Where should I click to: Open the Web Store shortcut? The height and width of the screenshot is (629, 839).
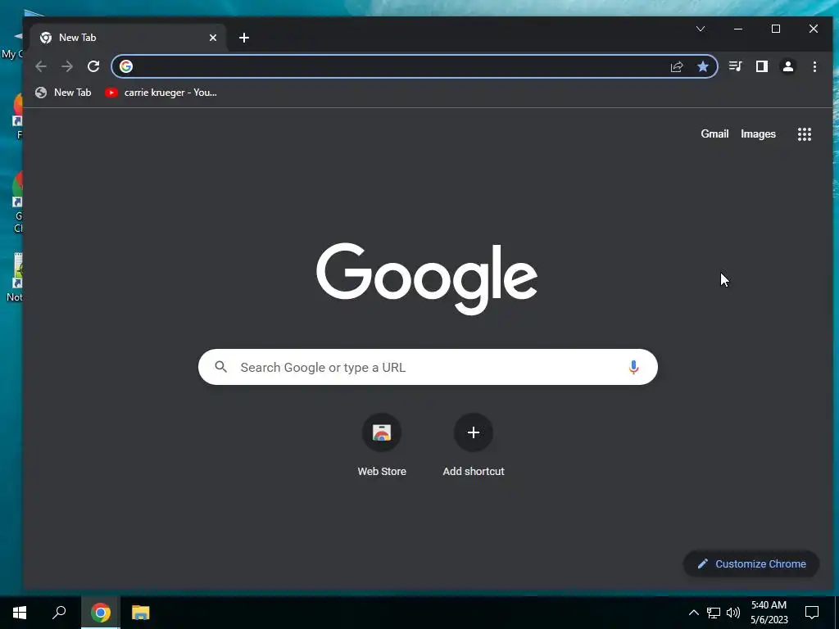pos(382,445)
